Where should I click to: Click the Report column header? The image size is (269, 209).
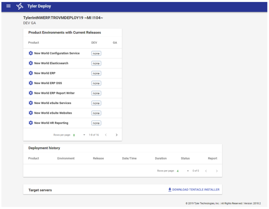point(213,159)
